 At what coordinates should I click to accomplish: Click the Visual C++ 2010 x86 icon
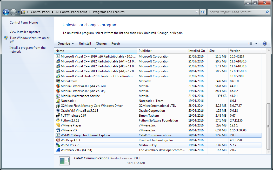(58, 56)
